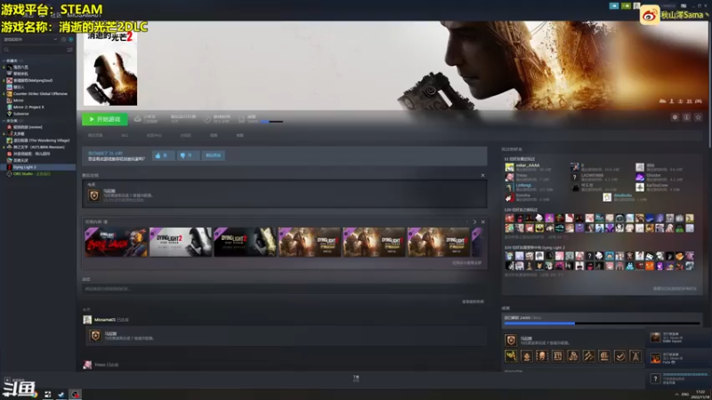Open the view all friends who play link
This screenshot has height=400, width=712.
coord(675,288)
